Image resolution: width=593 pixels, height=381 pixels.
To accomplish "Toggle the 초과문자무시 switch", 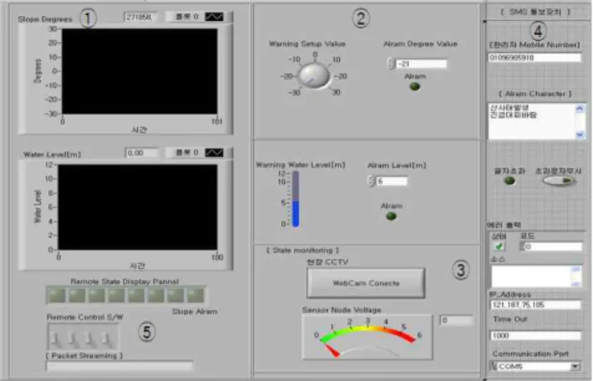I will point(560,181).
